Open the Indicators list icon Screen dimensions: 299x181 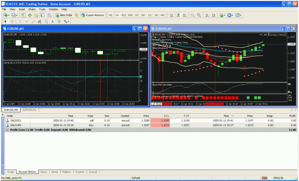pos(221,15)
